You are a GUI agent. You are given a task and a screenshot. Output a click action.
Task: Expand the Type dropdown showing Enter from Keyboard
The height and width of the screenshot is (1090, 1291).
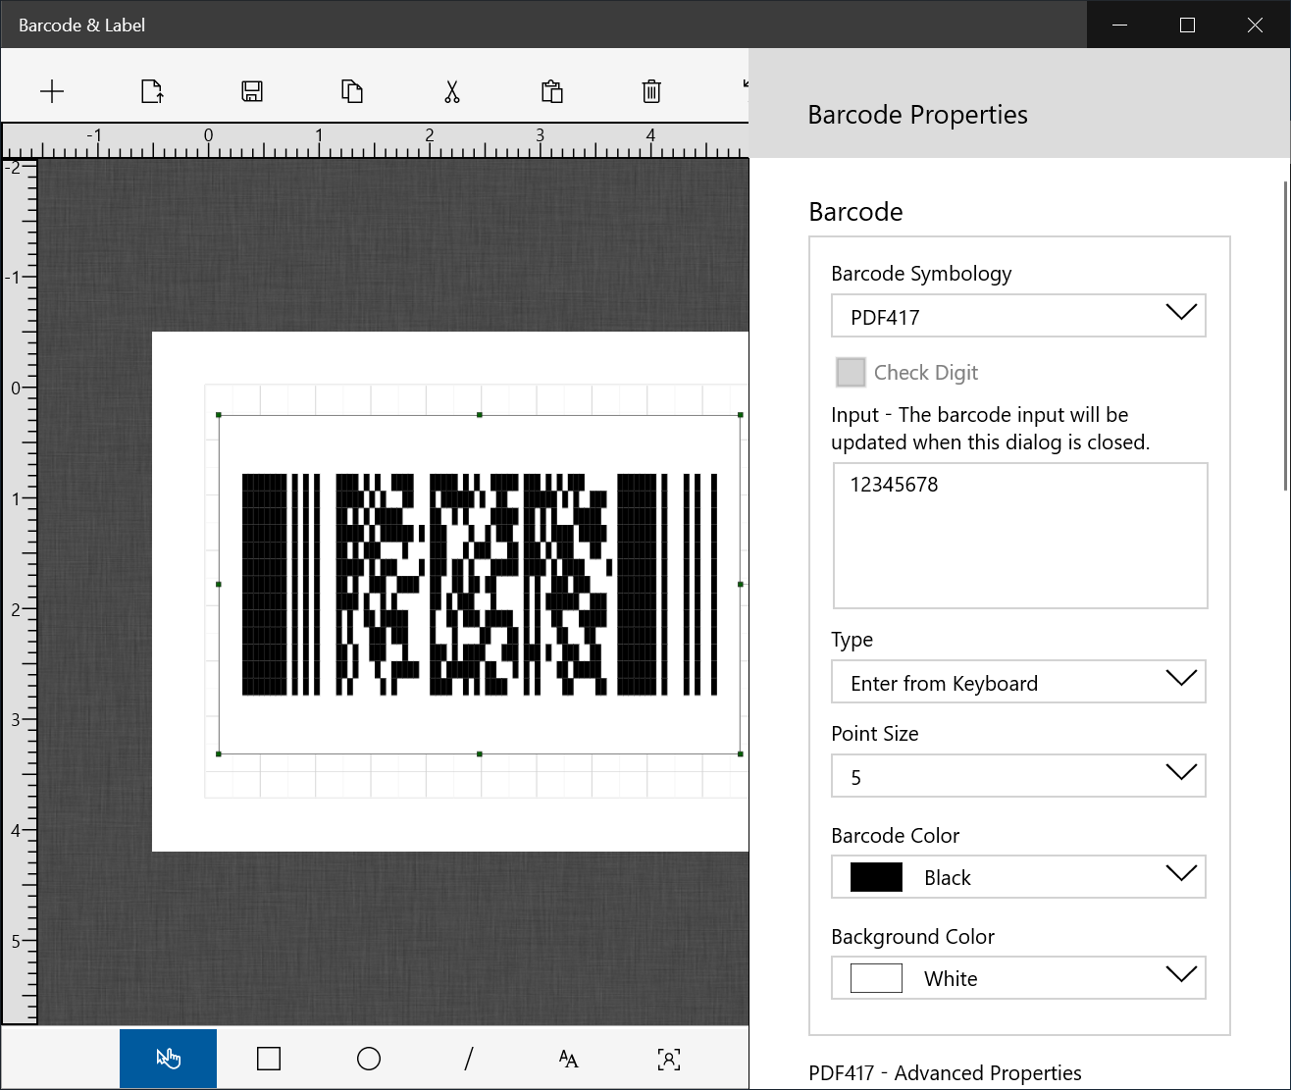point(1018,682)
